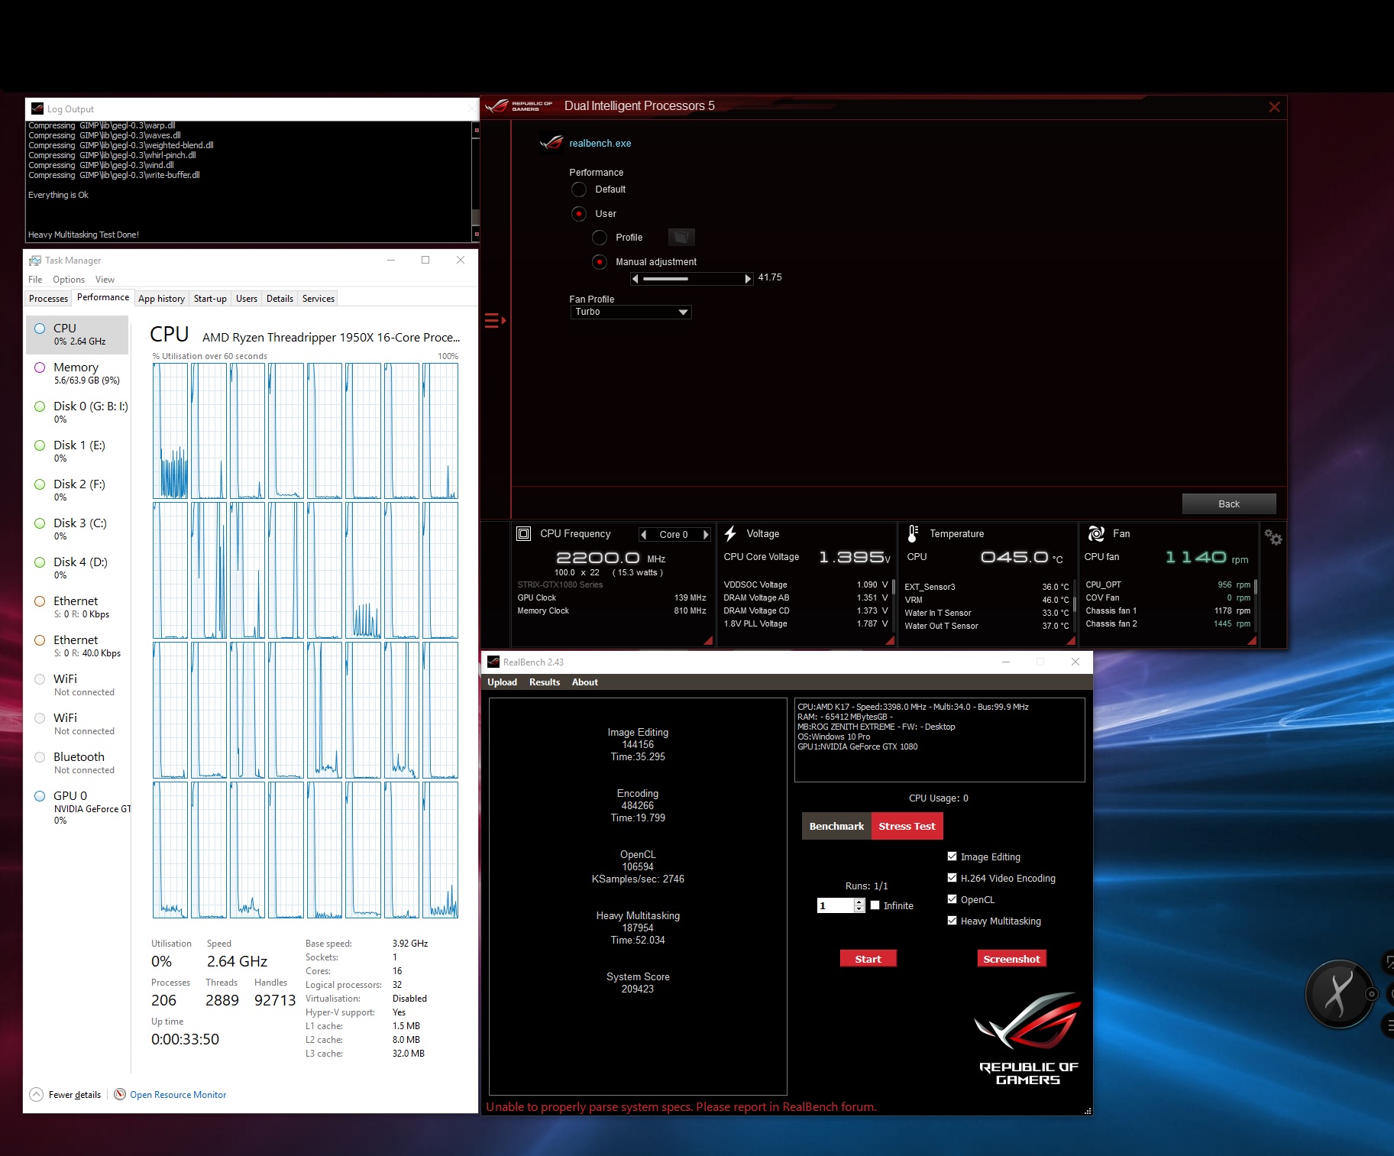Screen dimensions: 1394x1156
Task: Toggle the OpenCL checkbox
Action: click(x=952, y=899)
